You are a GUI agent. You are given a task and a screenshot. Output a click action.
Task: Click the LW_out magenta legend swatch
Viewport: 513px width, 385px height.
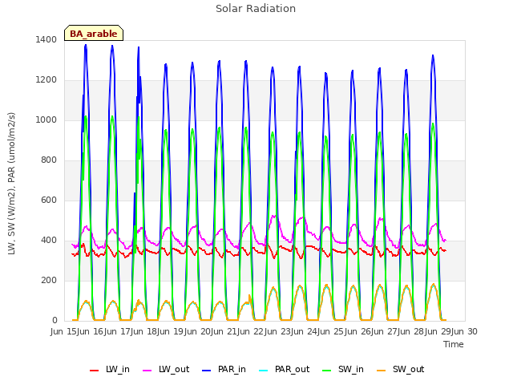(147, 371)
